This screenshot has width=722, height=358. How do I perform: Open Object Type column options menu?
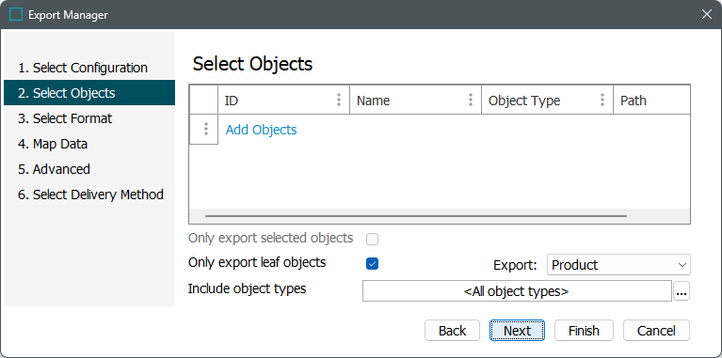602,100
